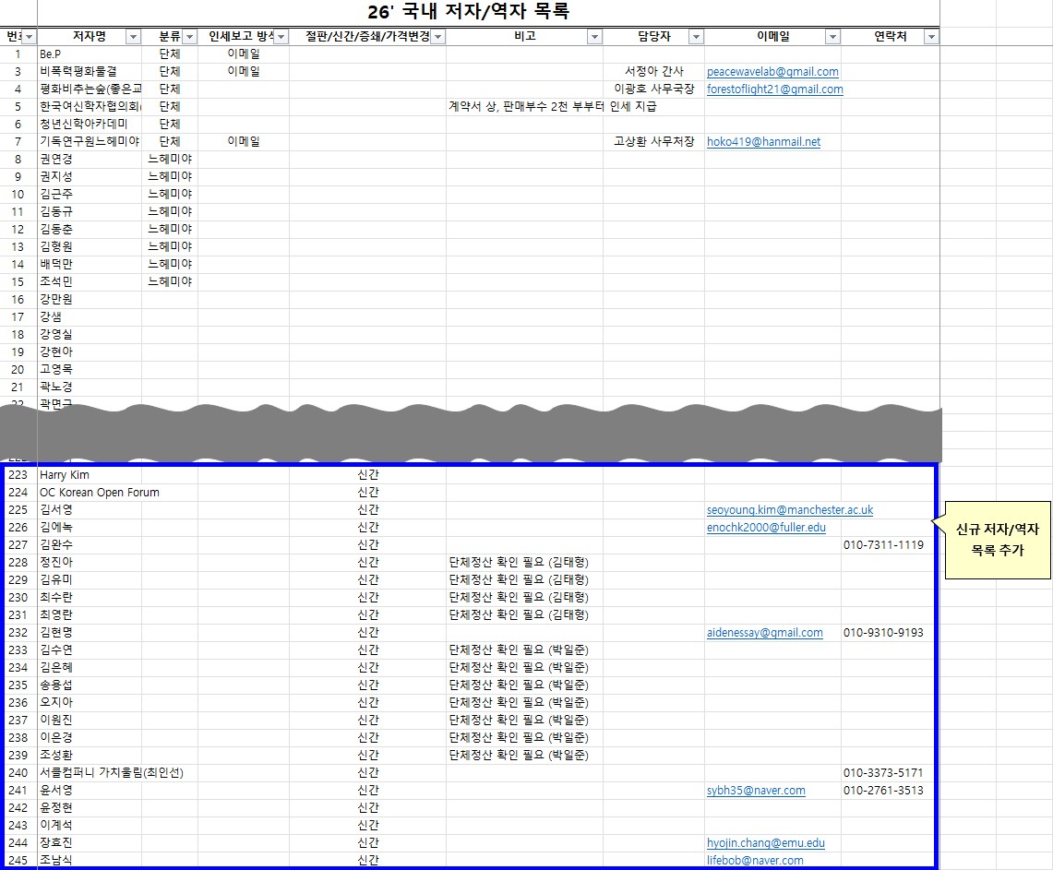Open the 번호 column filter dropdown
This screenshot has height=870, width=1053.
(x=30, y=37)
